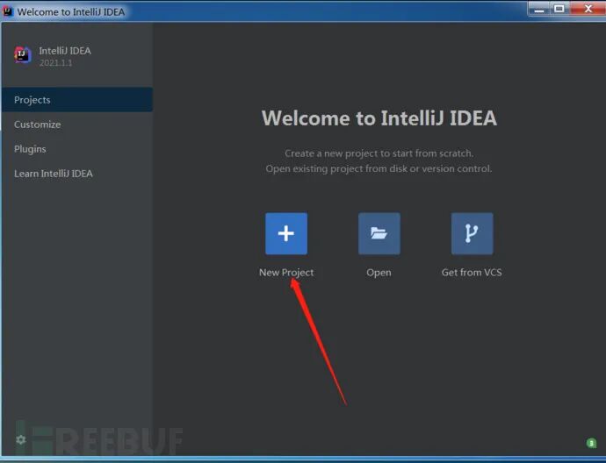Open the Plugins tab
The height and width of the screenshot is (463, 606).
(x=77, y=149)
